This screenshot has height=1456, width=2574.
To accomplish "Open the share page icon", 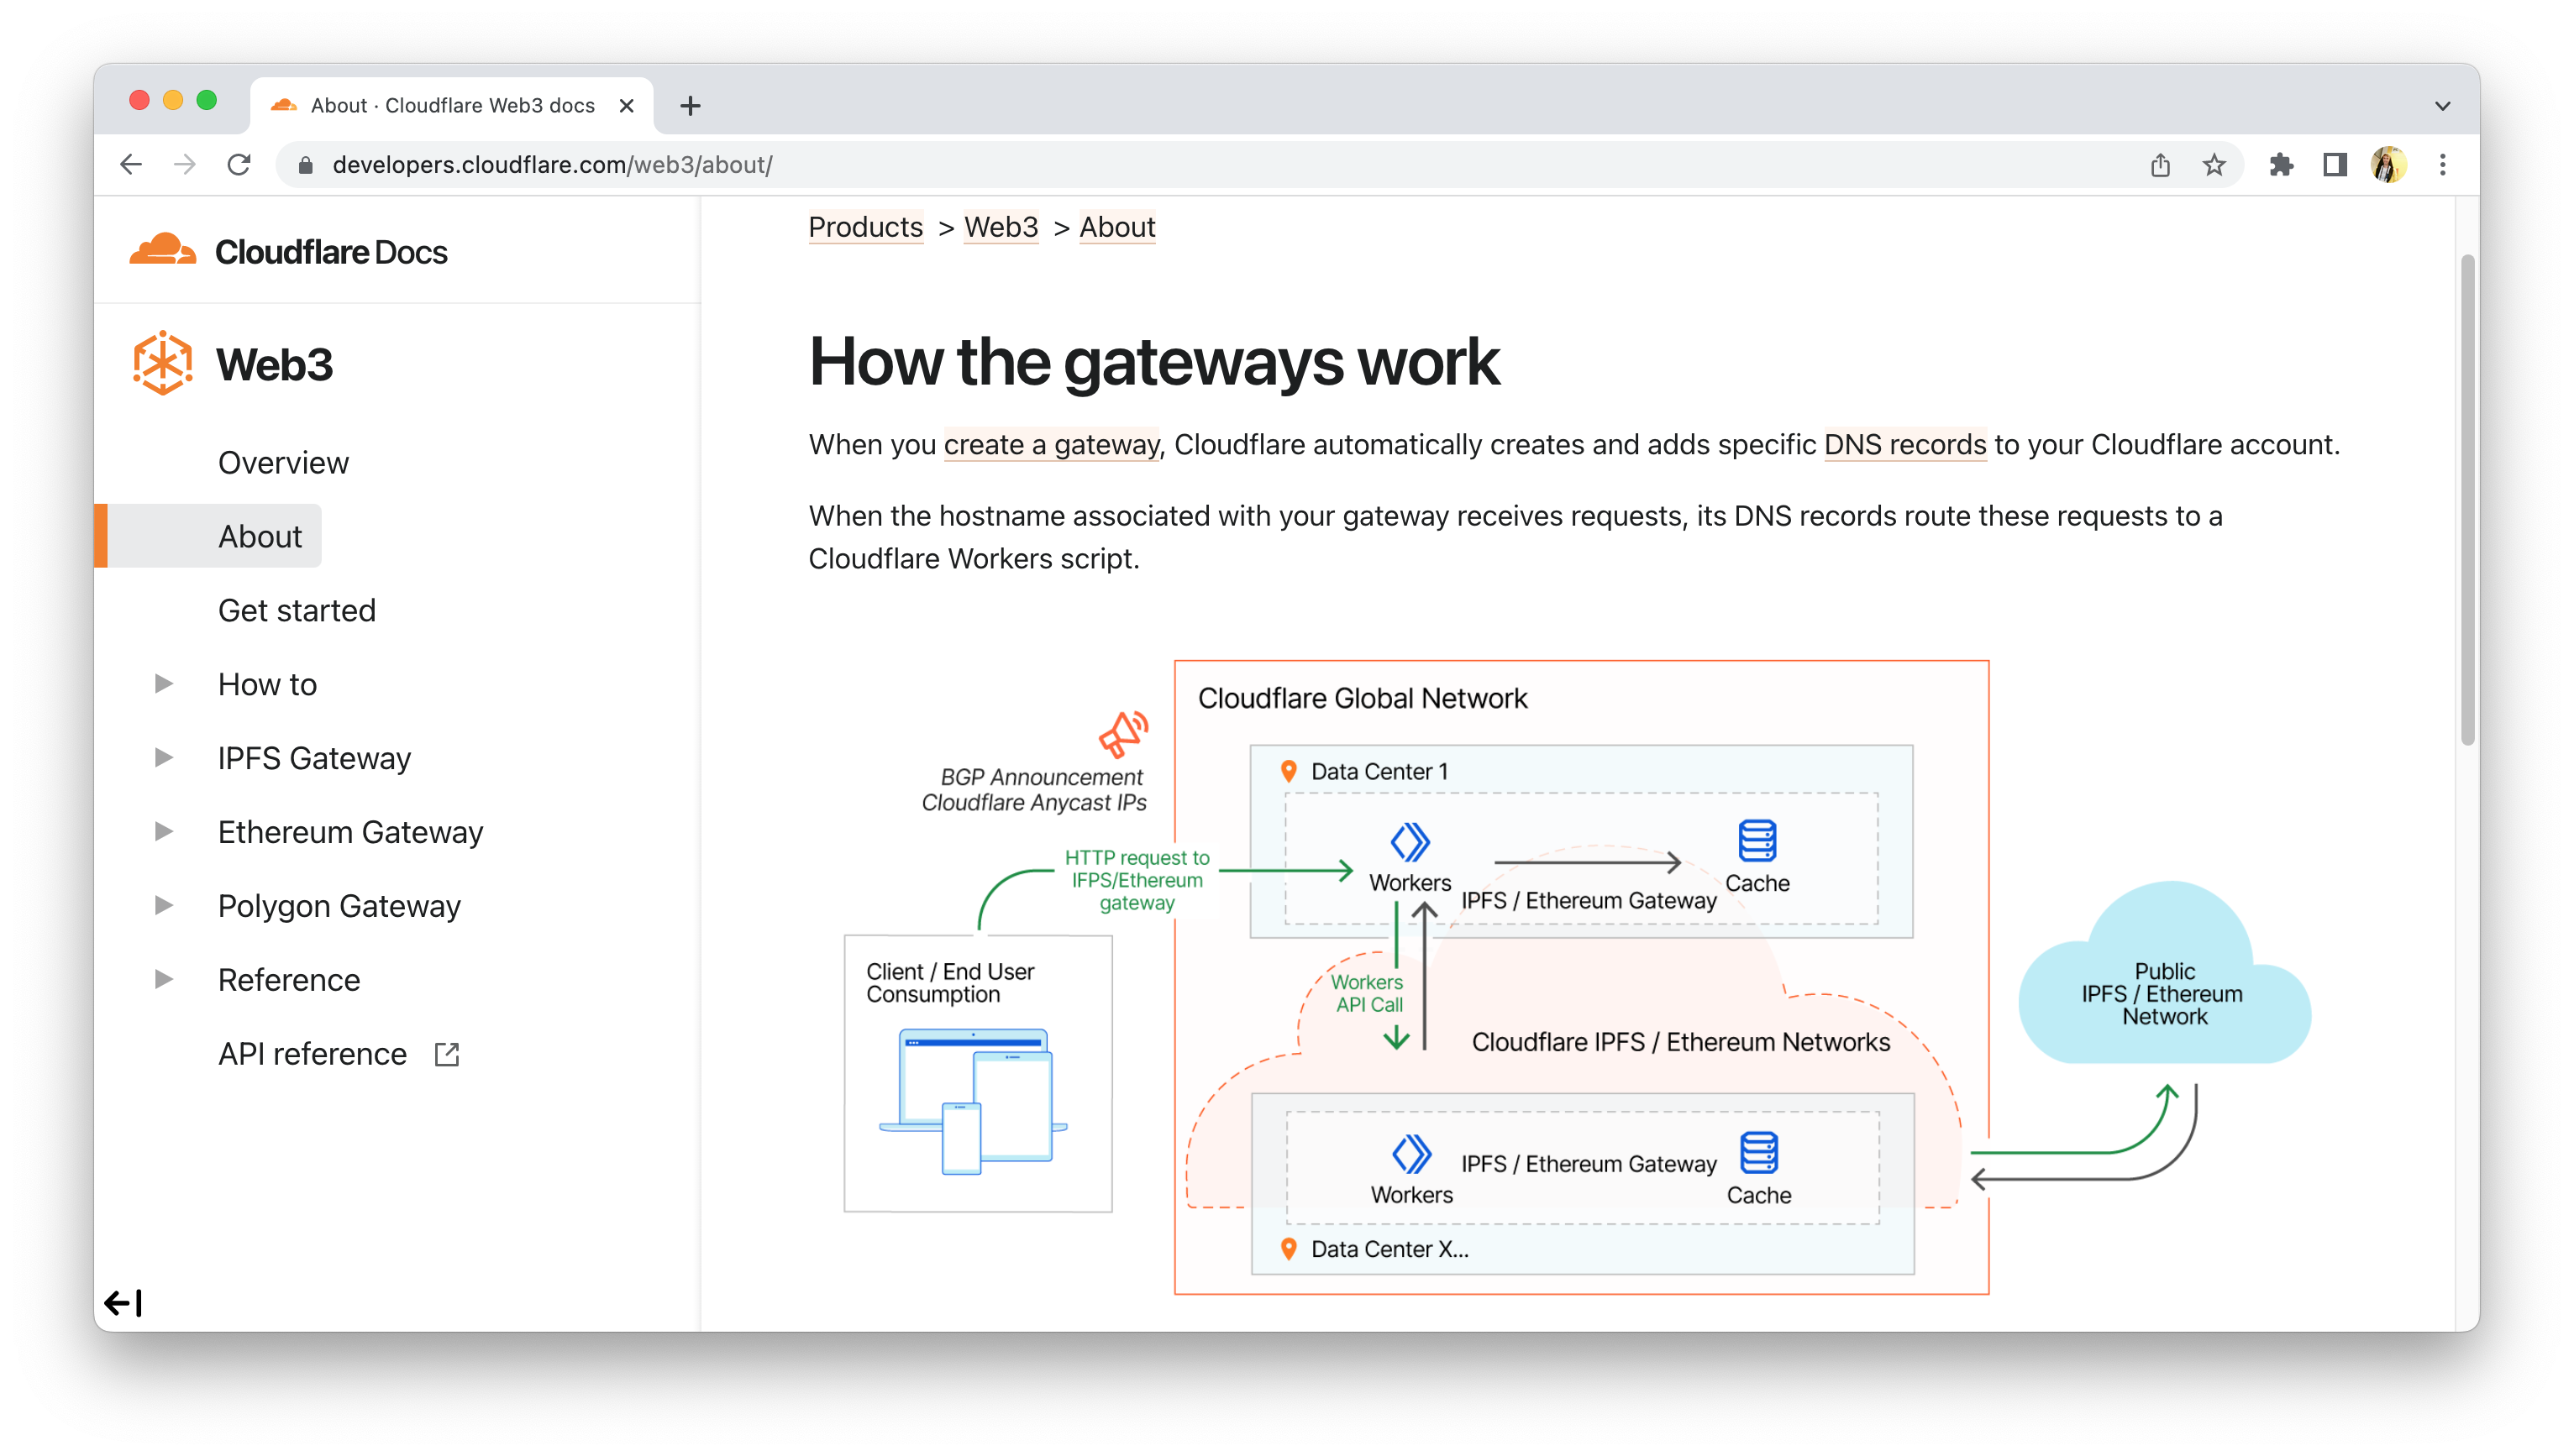I will pos(2159,165).
